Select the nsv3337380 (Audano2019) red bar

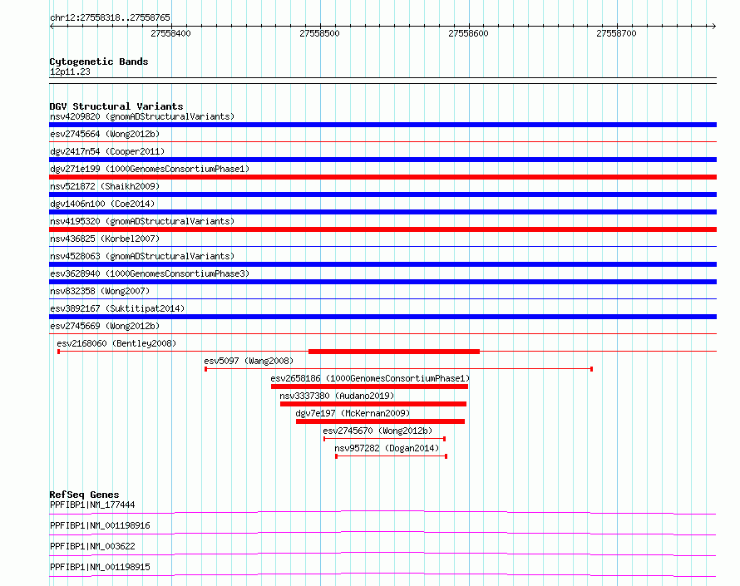click(373, 404)
